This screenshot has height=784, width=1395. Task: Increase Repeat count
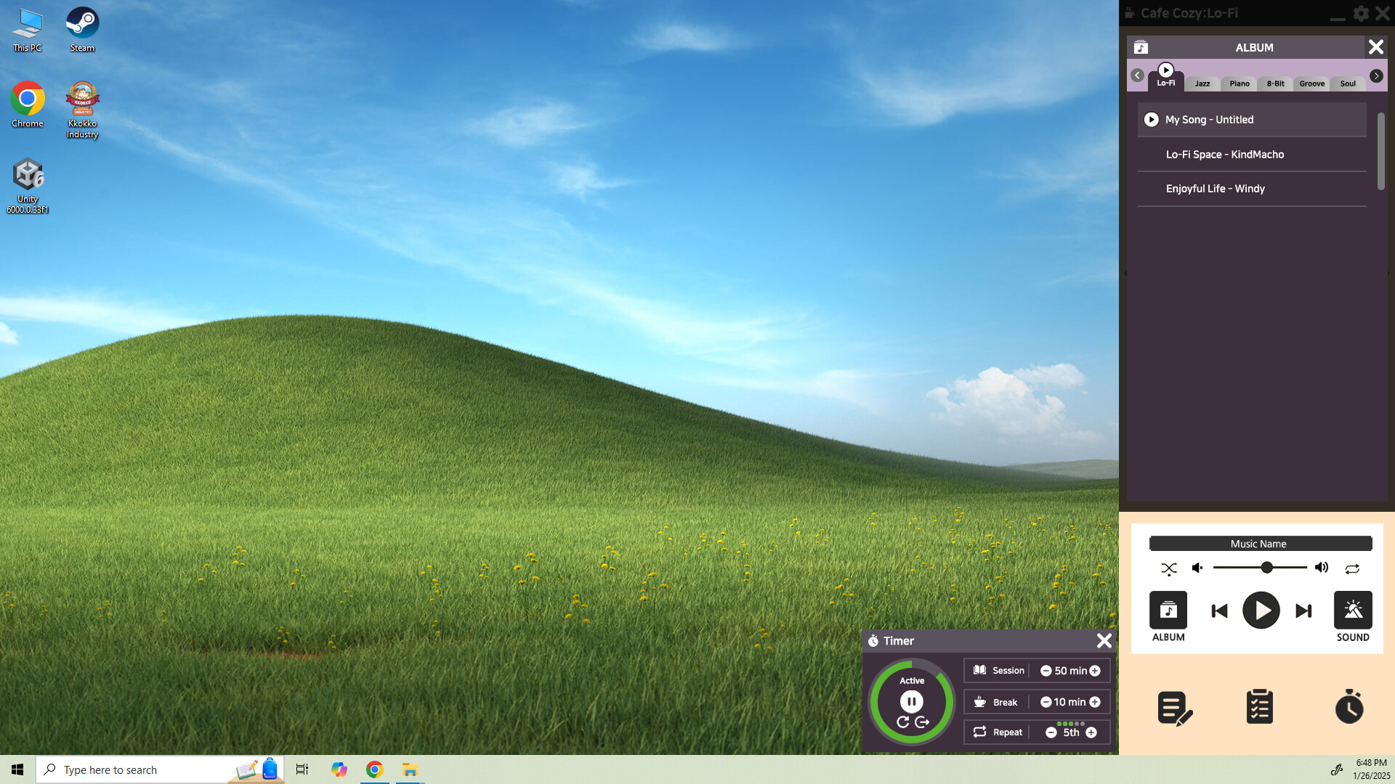(1091, 733)
